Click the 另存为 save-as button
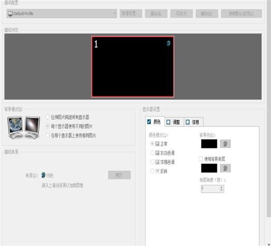This screenshot has width=271, height=246. point(182,14)
